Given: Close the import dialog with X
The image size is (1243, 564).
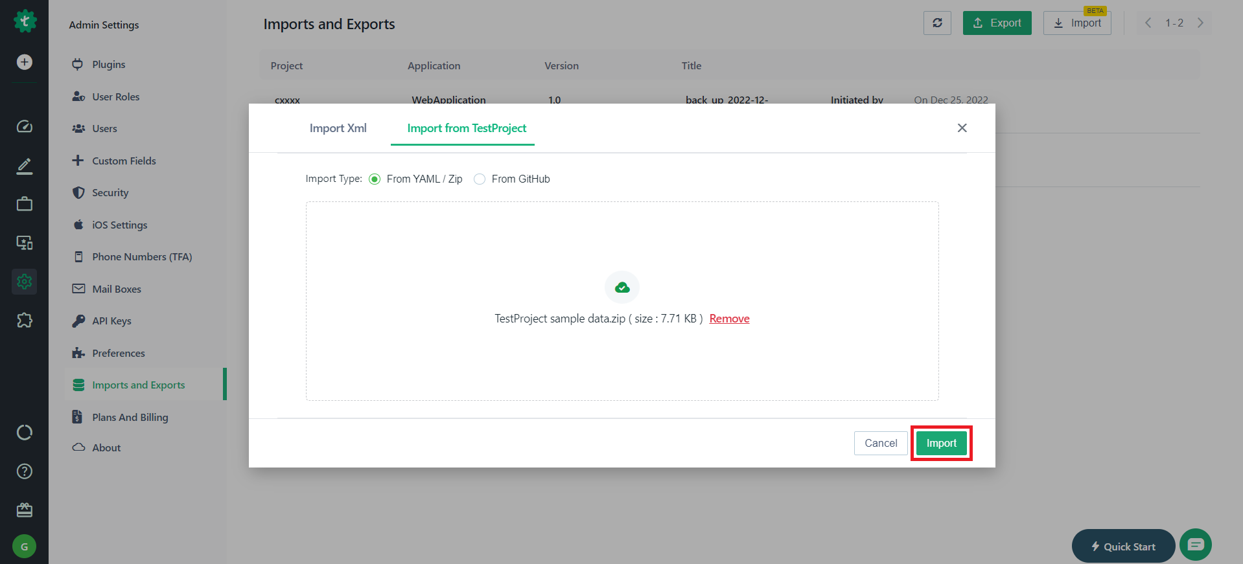Looking at the screenshot, I should (962, 128).
